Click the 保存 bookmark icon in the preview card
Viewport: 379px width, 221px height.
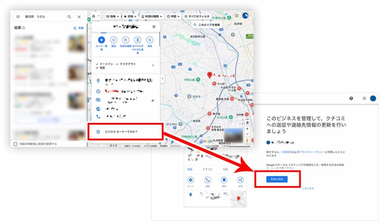pos(224,180)
